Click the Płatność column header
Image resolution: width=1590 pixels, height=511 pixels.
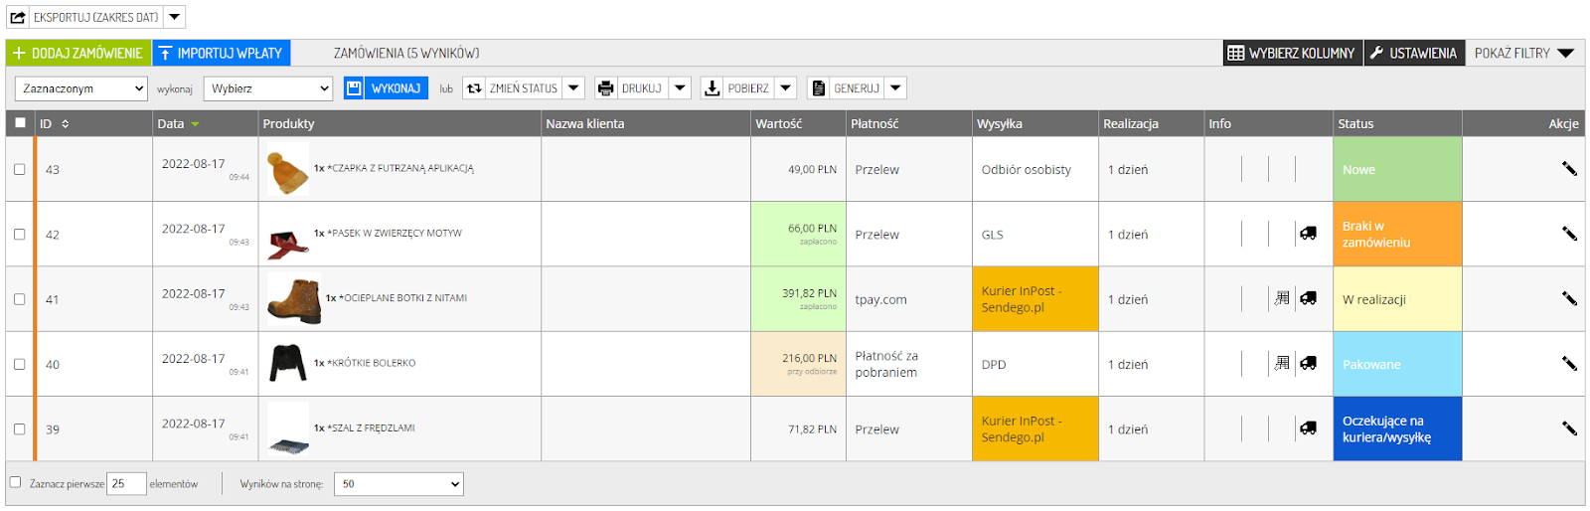pyautogui.click(x=909, y=123)
